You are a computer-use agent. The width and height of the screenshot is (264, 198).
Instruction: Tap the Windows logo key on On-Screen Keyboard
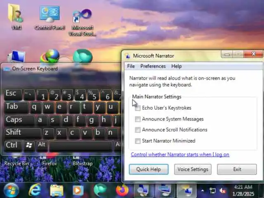(x=29, y=146)
